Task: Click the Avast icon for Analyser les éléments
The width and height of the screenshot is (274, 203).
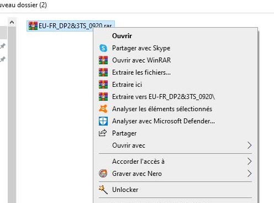Action: (x=103, y=109)
